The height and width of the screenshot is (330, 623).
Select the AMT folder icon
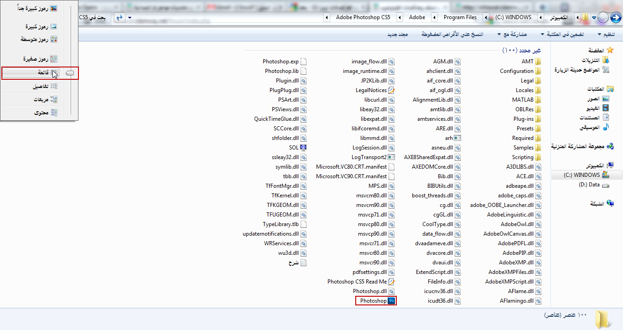538,62
